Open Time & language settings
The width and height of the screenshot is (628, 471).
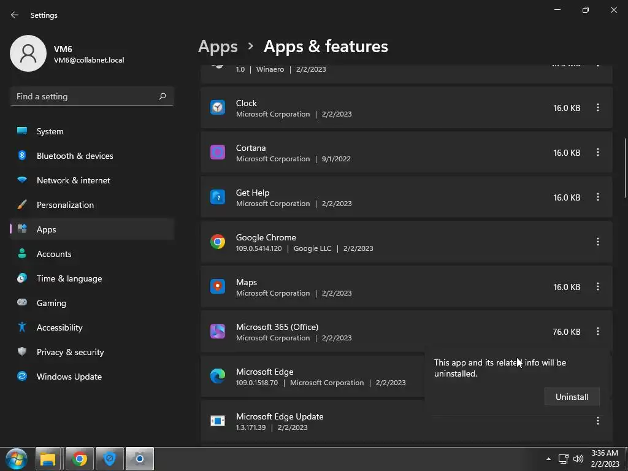[92, 278]
